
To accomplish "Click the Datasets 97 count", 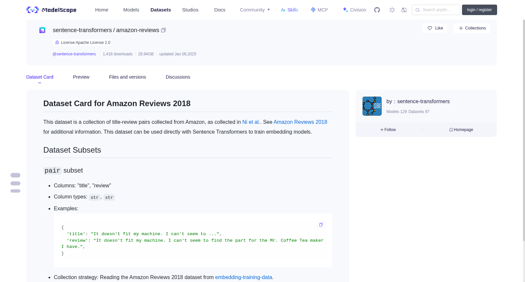I will [x=419, y=112].
